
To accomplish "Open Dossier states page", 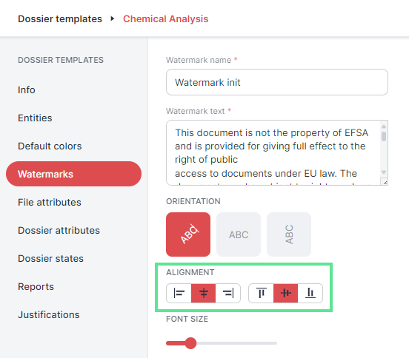I will coord(51,259).
